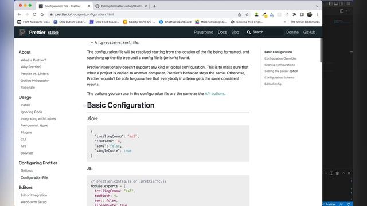Viewport: 367px width, 206px height.
Task: Toggle the browser side panel icon
Action: pyautogui.click(x=302, y=14)
